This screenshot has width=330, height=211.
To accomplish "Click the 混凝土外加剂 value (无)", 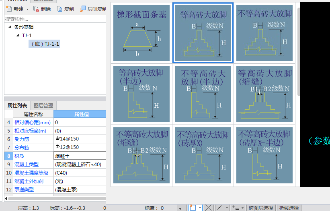I will [80, 181].
